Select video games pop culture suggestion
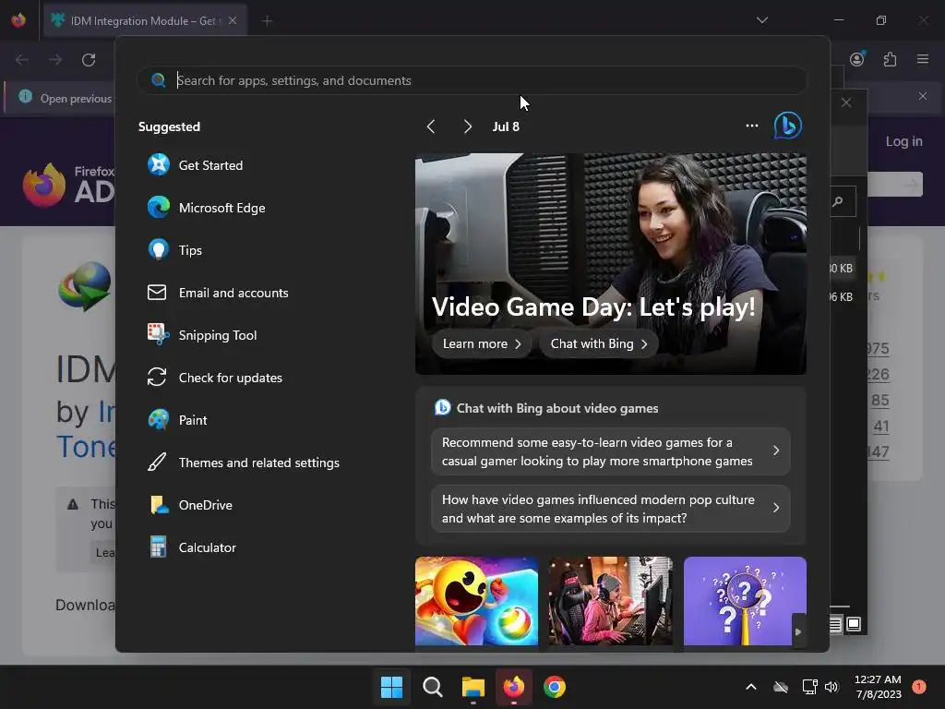 611,509
